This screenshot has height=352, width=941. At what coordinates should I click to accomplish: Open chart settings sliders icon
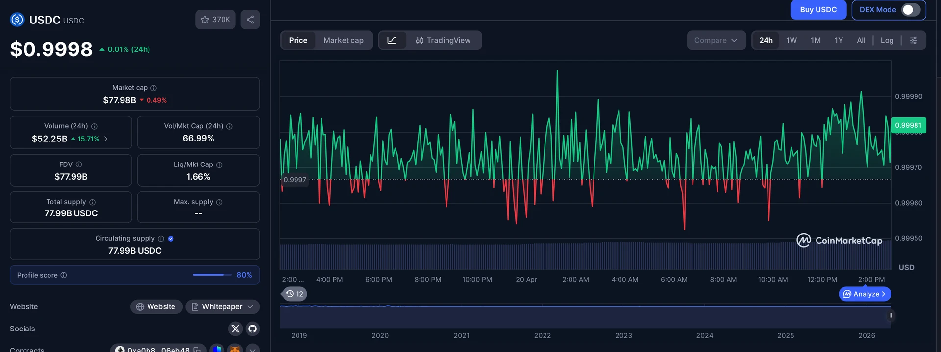tap(914, 41)
